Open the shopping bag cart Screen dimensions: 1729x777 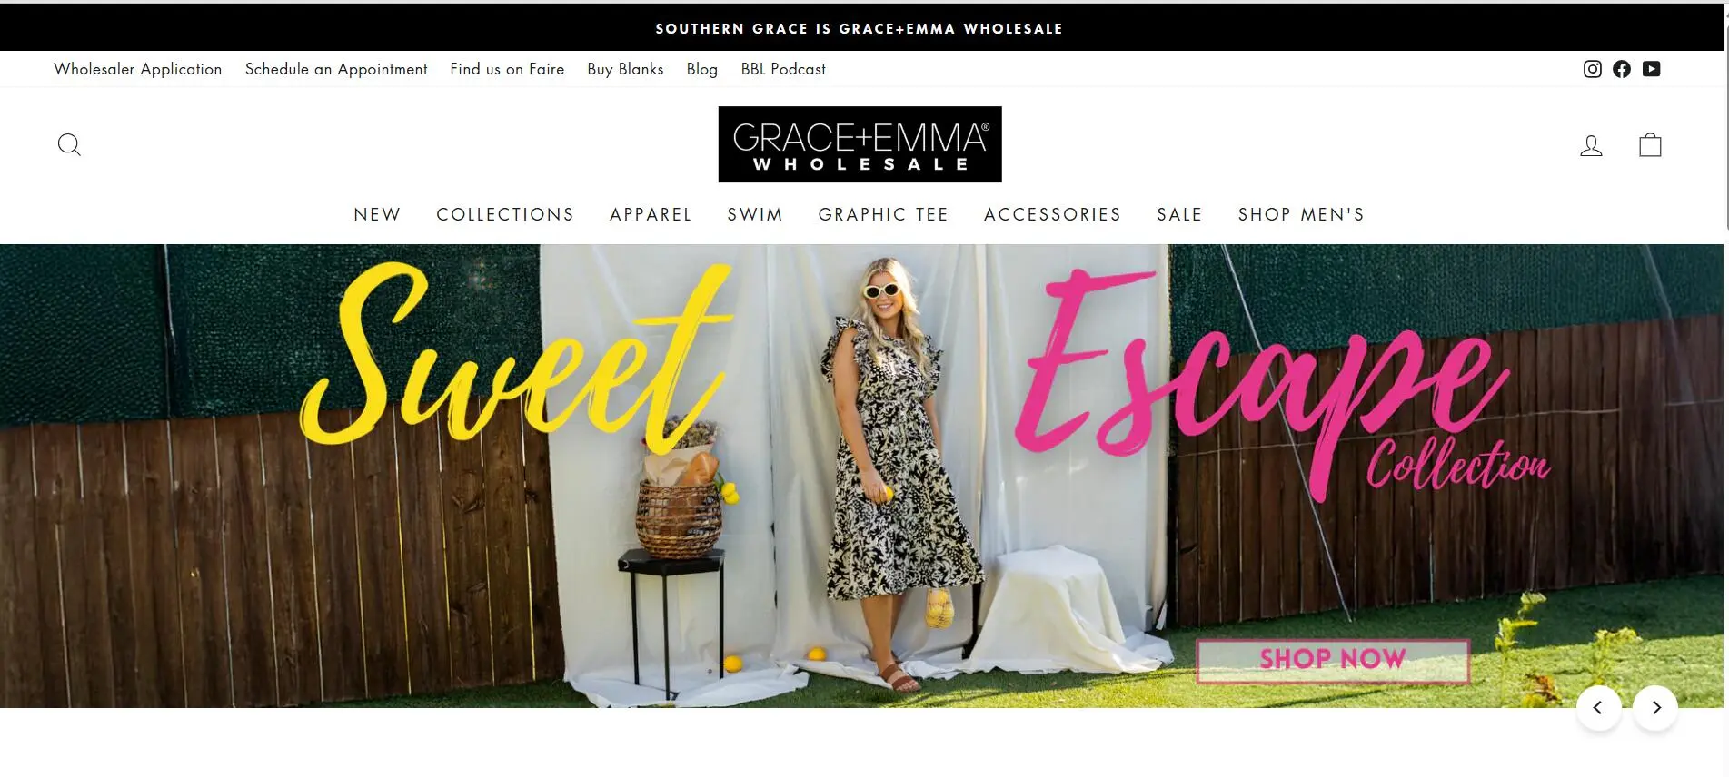[1650, 145]
